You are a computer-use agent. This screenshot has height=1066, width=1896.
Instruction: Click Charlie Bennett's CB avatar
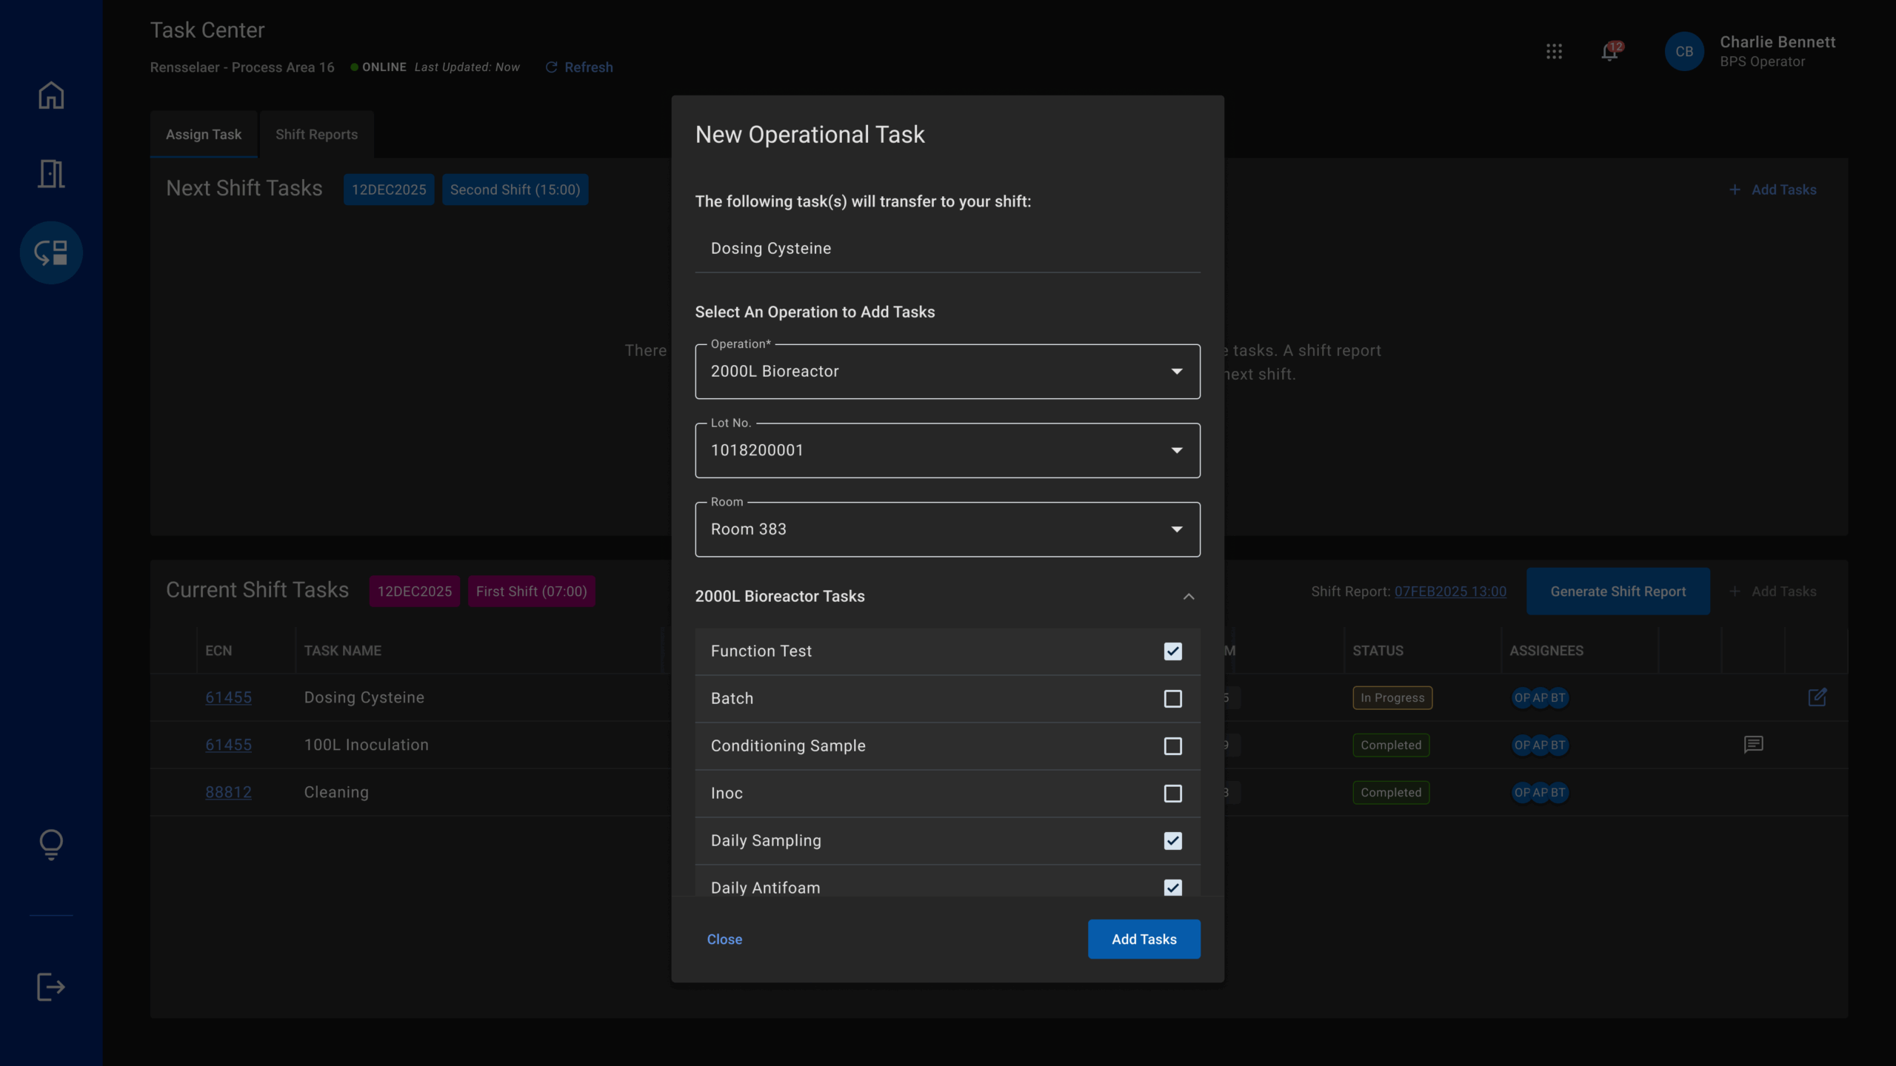click(1683, 51)
